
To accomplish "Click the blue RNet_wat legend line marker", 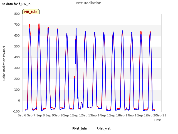I will (x=93, y=129).
